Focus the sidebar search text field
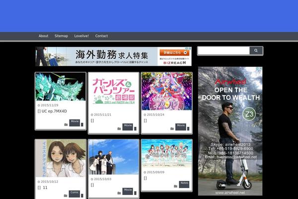 (x=223, y=51)
